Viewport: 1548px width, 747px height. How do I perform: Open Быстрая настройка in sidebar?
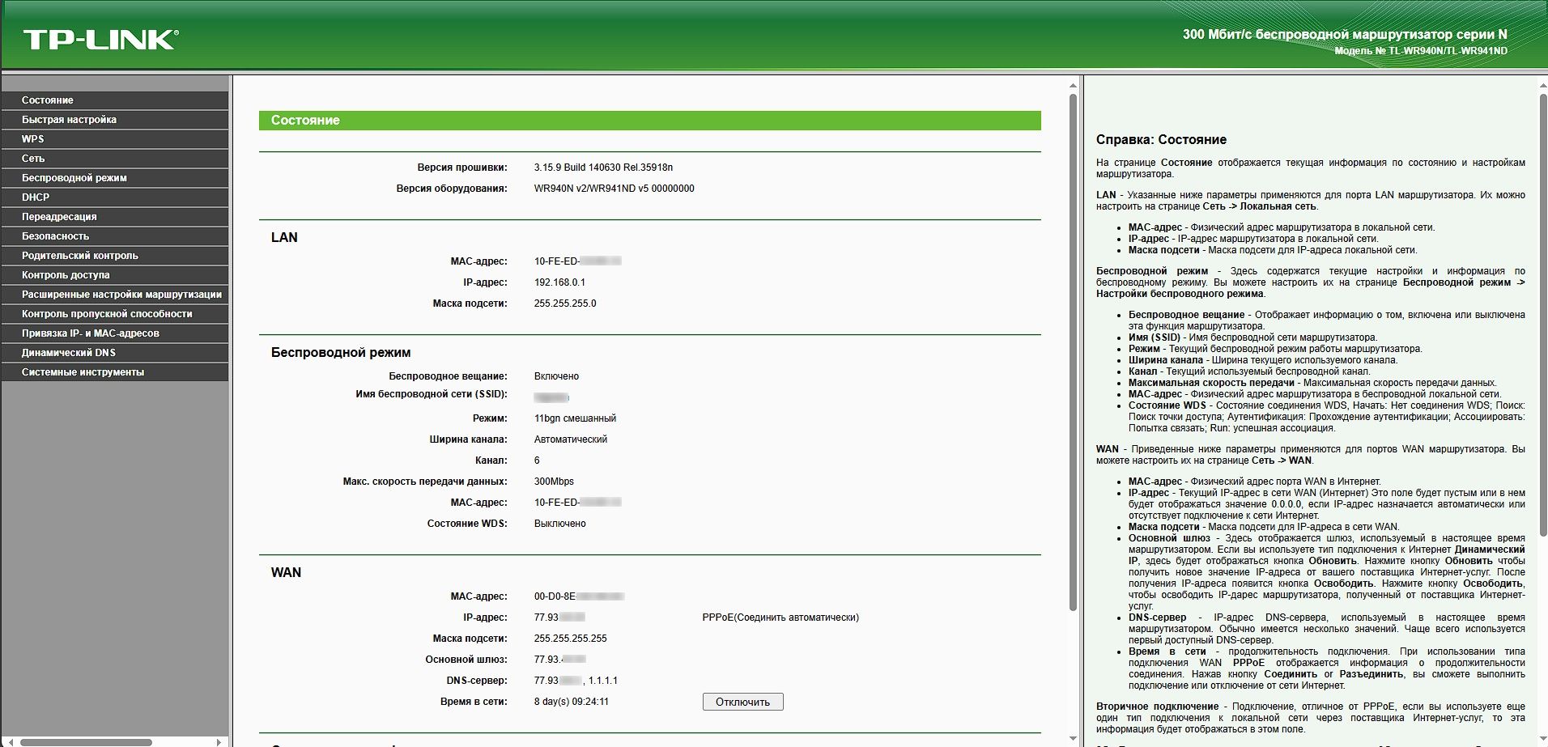coord(115,120)
